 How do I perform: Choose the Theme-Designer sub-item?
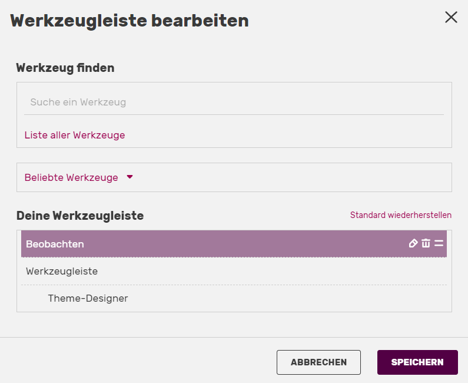(x=88, y=298)
